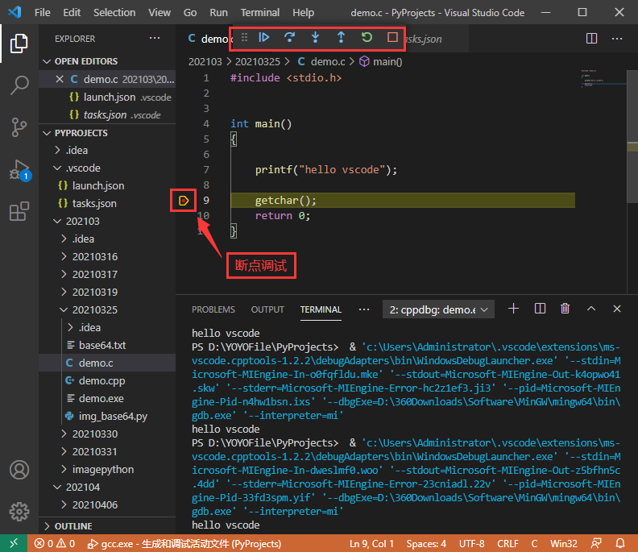This screenshot has width=638, height=552.
Task: Open the Accounts menu icon
Action: [19, 470]
